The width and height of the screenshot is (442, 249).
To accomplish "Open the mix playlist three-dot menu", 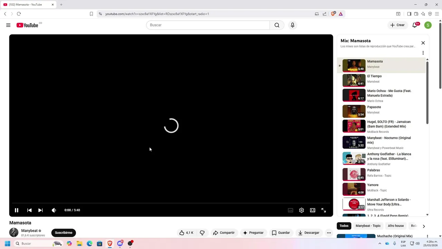I will click(423, 53).
